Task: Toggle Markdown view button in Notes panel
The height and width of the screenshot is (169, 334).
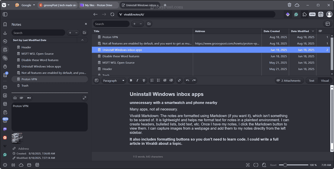Action: click(x=29, y=98)
